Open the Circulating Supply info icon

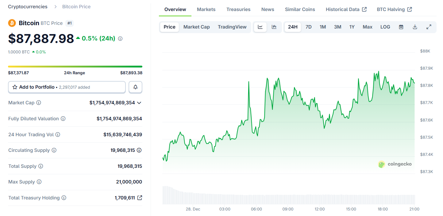(x=54, y=150)
